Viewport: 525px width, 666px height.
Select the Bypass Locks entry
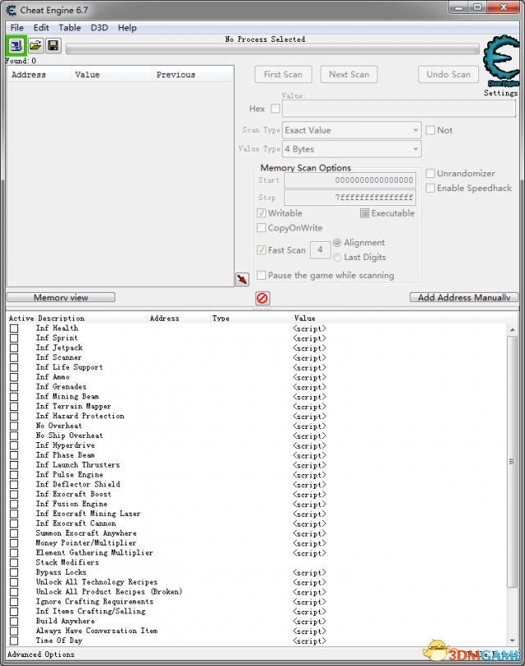(62, 572)
